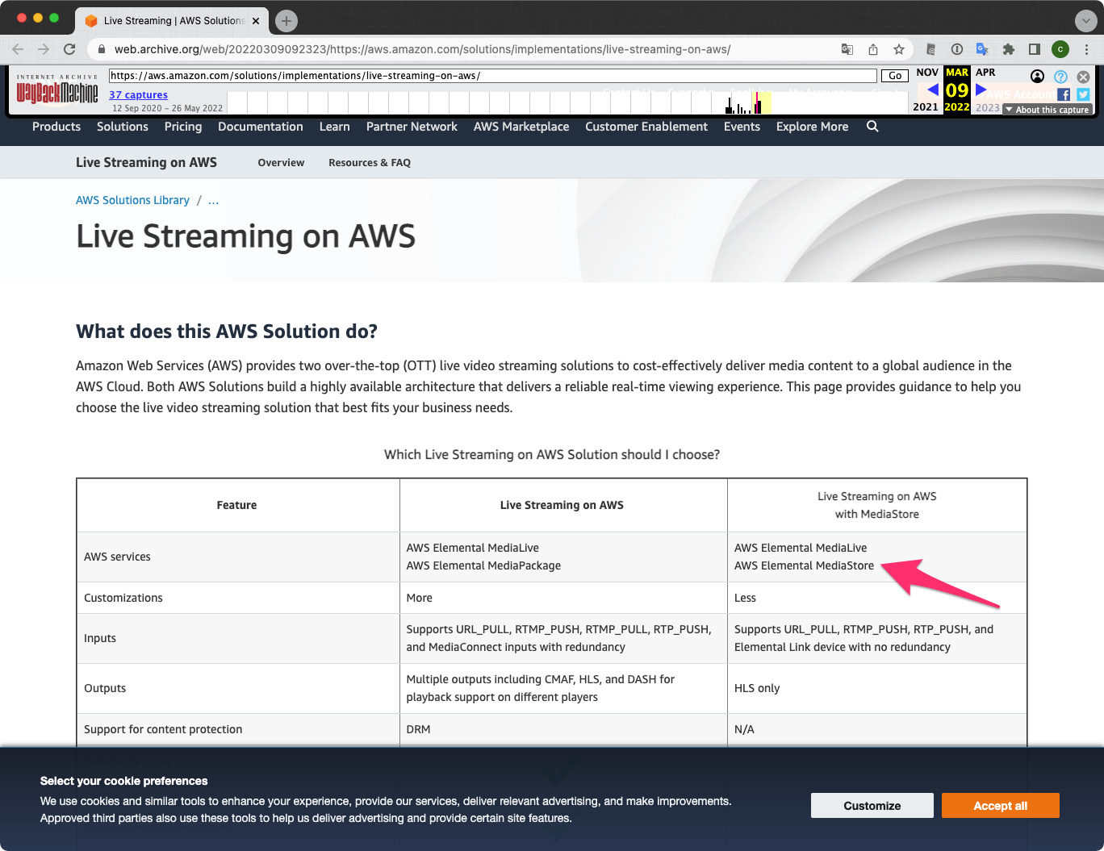The height and width of the screenshot is (851, 1104).
Task: Click the browser forward arrow
Action: [44, 49]
